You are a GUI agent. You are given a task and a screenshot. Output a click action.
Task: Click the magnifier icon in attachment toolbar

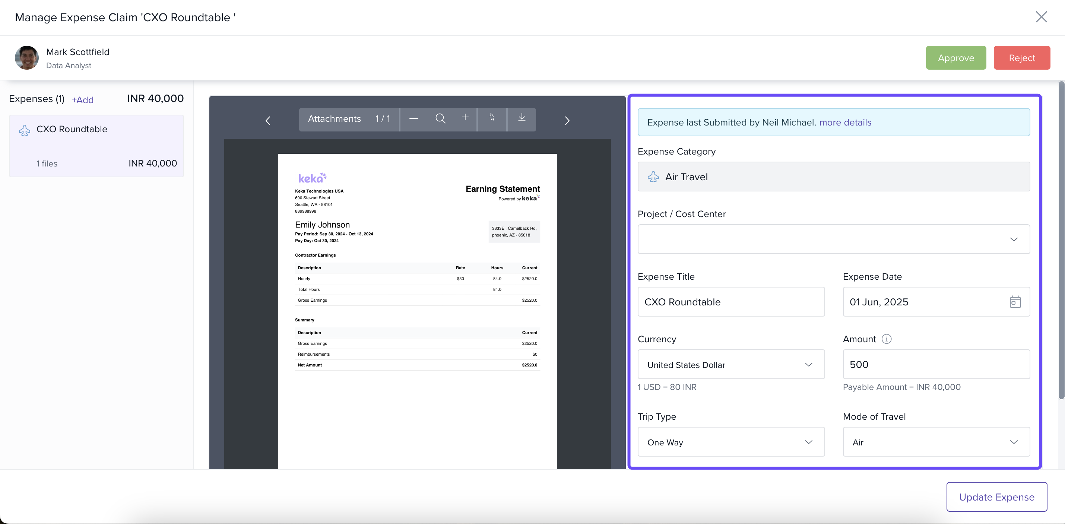pyautogui.click(x=440, y=119)
